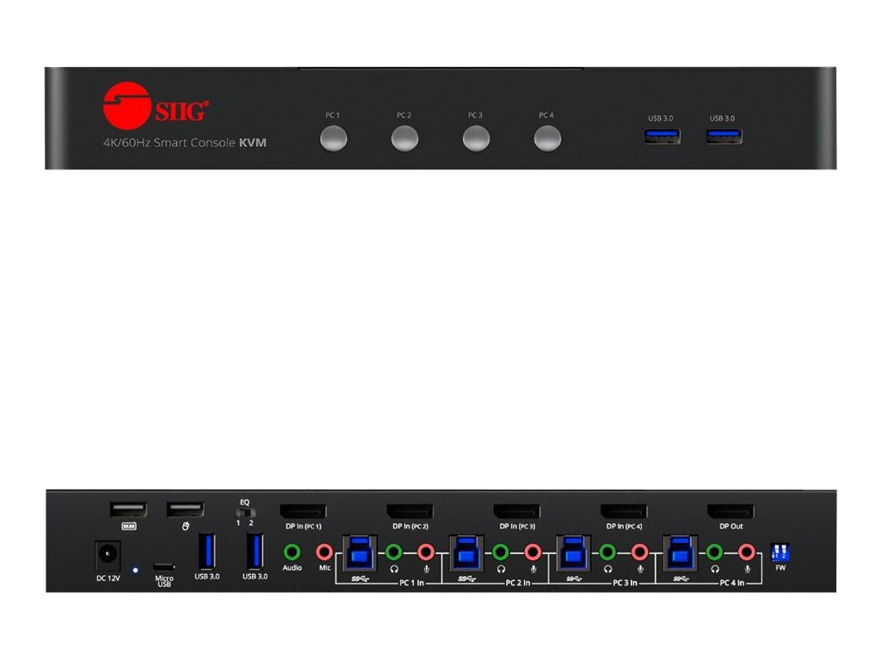Click the PC 4 In USB-B port

click(680, 553)
